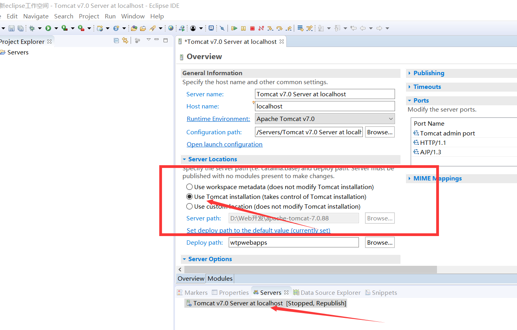This screenshot has width=517, height=330.
Task: Expand the Timeouts section
Action: pyautogui.click(x=410, y=87)
